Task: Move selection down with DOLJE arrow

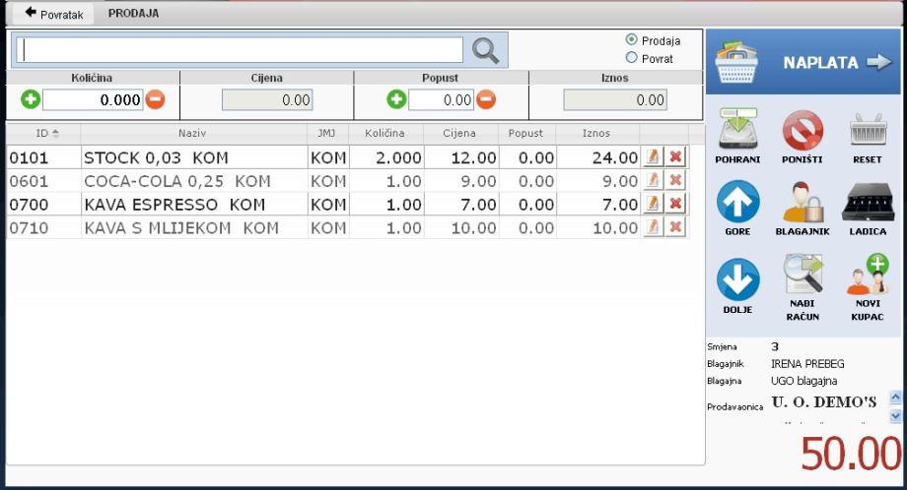Action: click(737, 279)
